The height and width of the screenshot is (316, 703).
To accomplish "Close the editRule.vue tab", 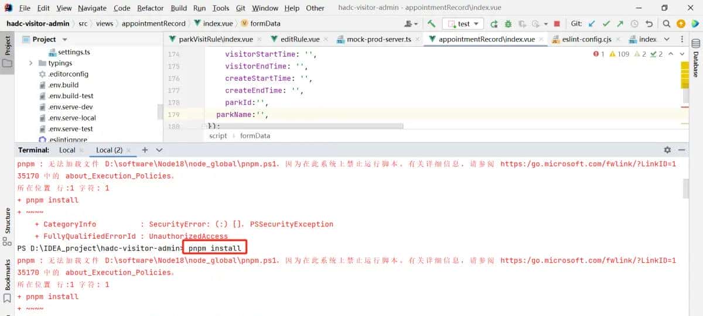I will (326, 39).
